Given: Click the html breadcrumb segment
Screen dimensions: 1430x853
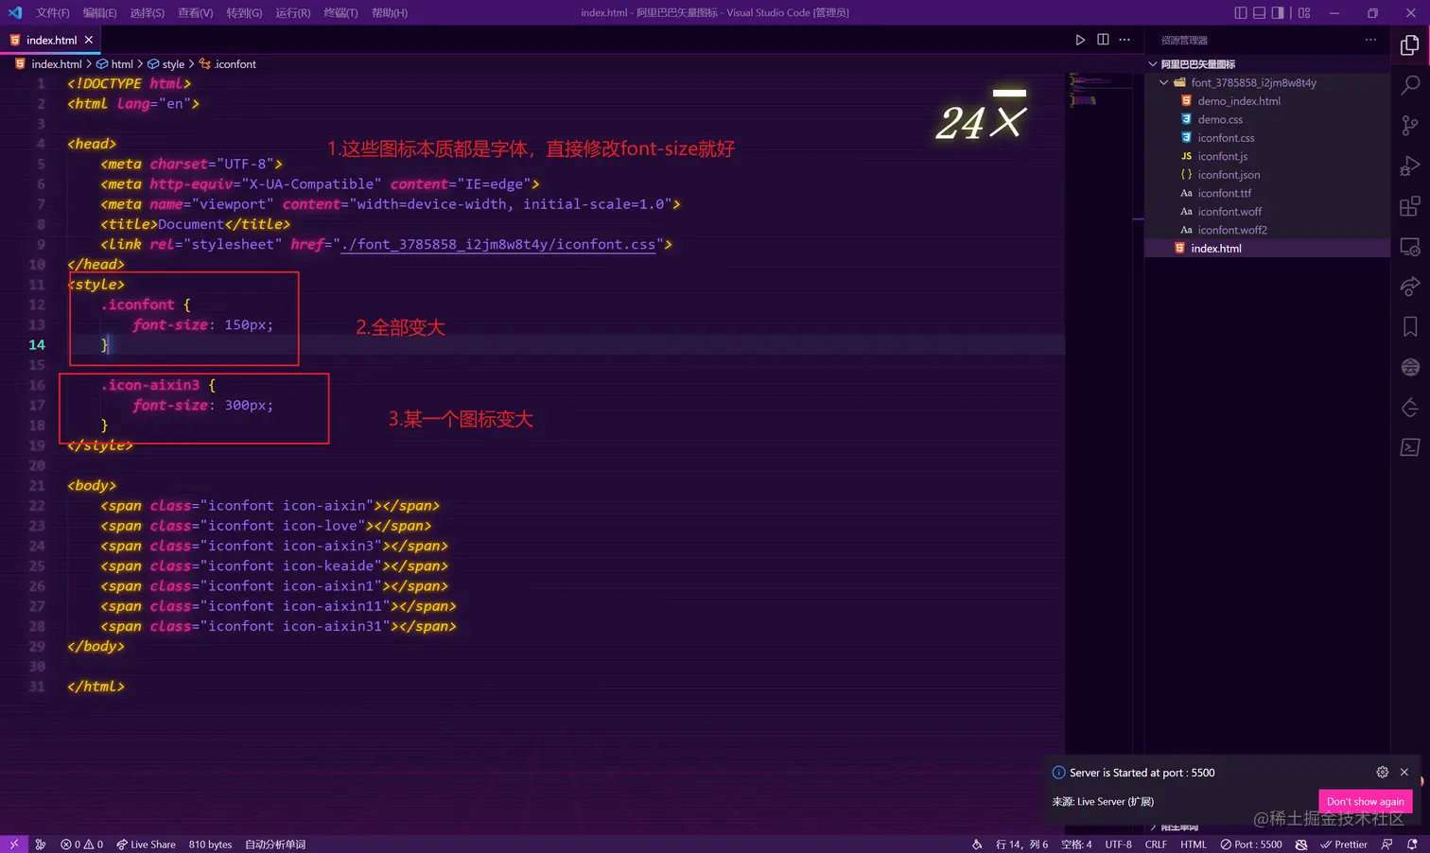Looking at the screenshot, I should (114, 64).
